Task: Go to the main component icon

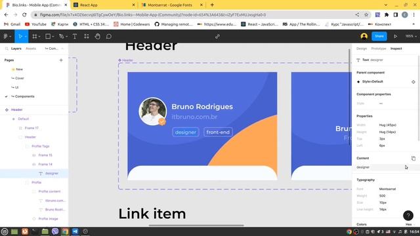Action: click(413, 82)
